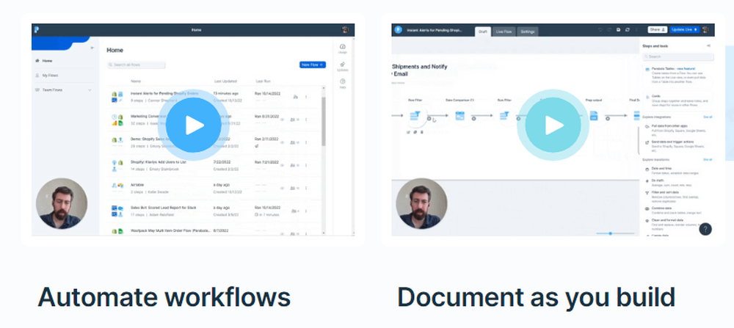Click the Share button
The height and width of the screenshot is (328, 734).
pos(657,29)
